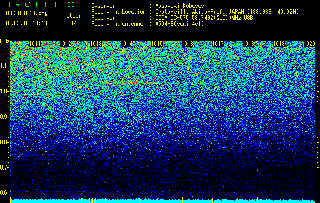The width and height of the screenshot is (320, 203).
Task: Click the 1020 time marker
Action: coord(309,44)
